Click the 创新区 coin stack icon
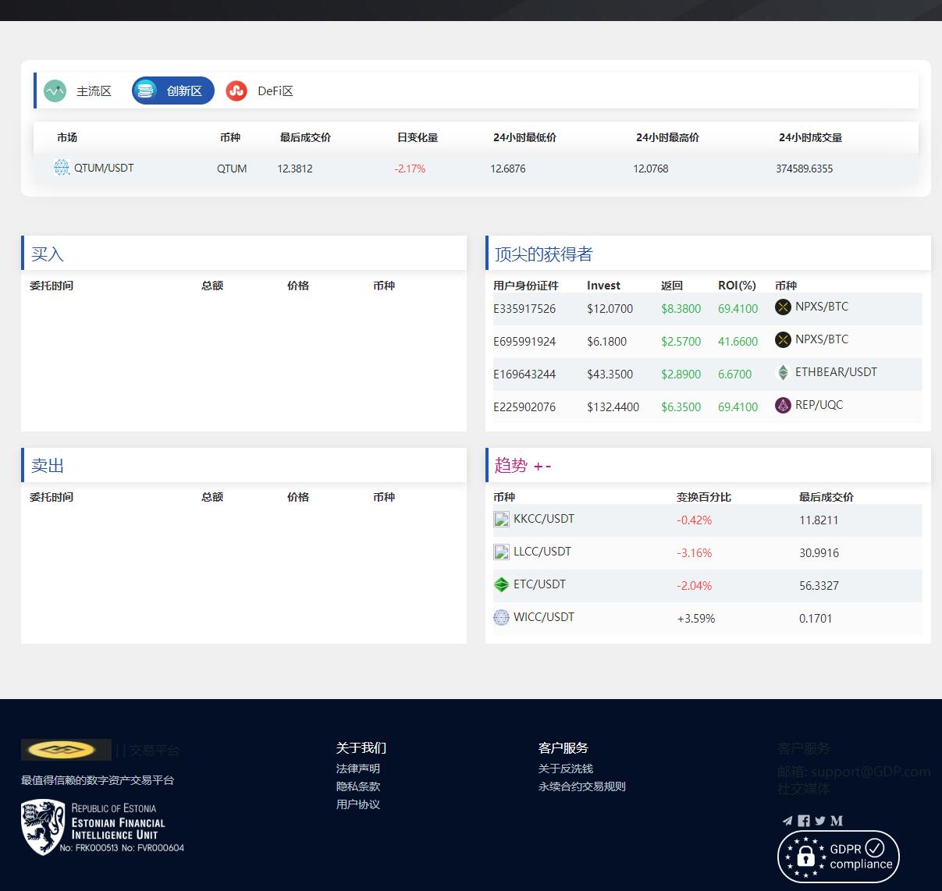This screenshot has width=942, height=891. point(144,91)
